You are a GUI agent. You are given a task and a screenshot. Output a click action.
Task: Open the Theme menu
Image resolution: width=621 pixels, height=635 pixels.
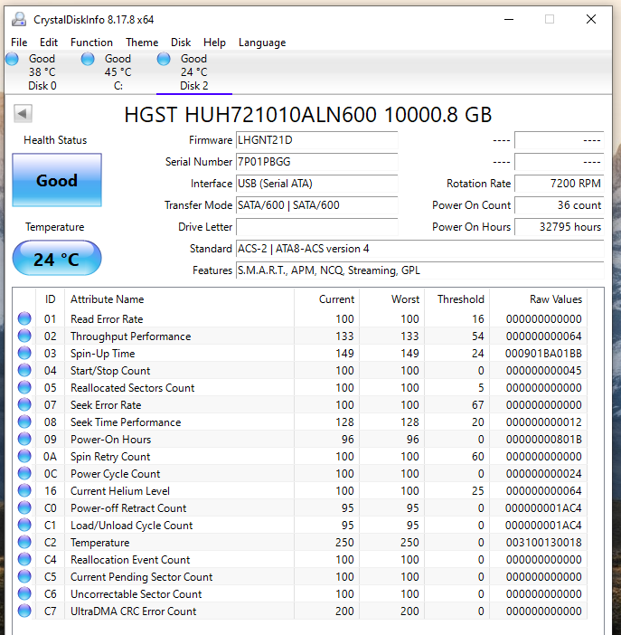(142, 43)
